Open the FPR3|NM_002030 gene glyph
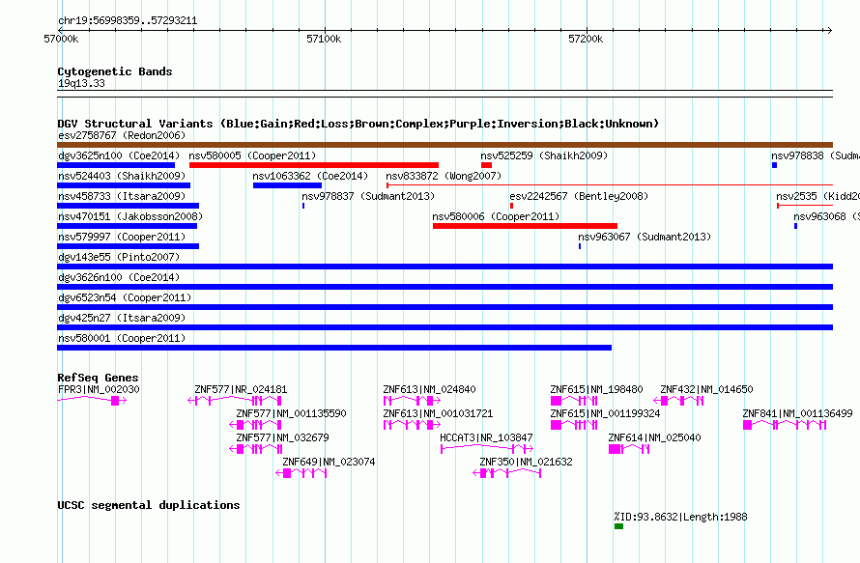The image size is (860, 563). pyautogui.click(x=92, y=401)
